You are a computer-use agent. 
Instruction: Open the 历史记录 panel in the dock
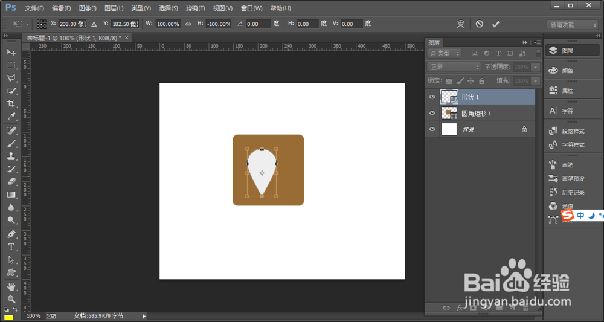pos(573,192)
